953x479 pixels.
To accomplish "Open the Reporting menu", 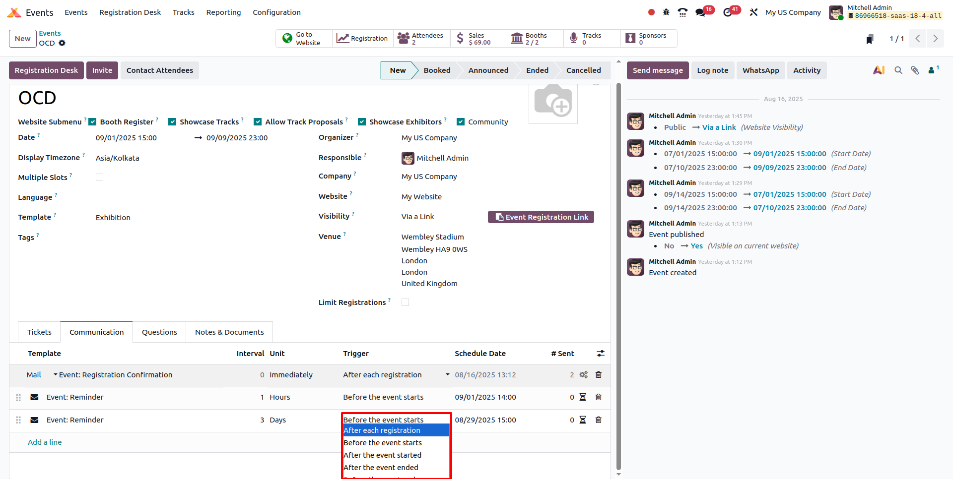I will tap(223, 12).
